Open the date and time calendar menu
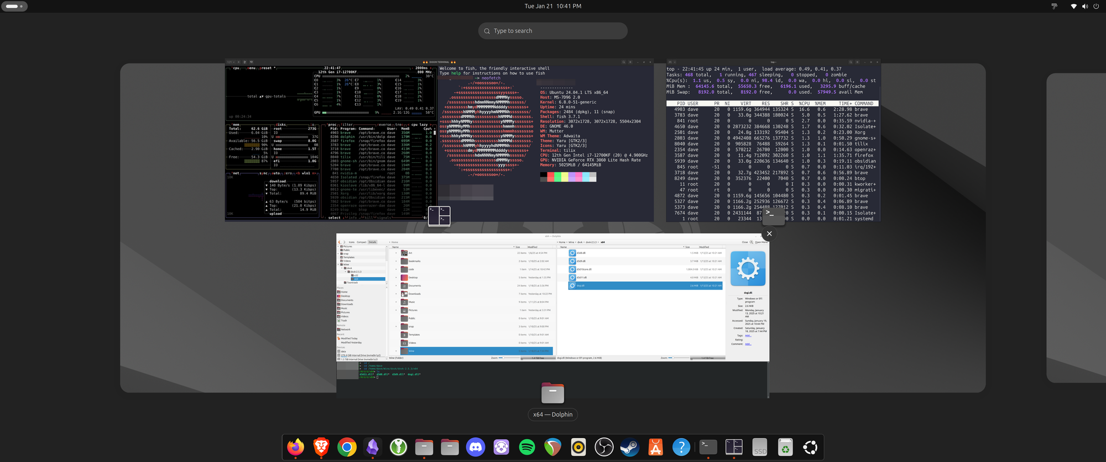The height and width of the screenshot is (462, 1106). [x=552, y=6]
